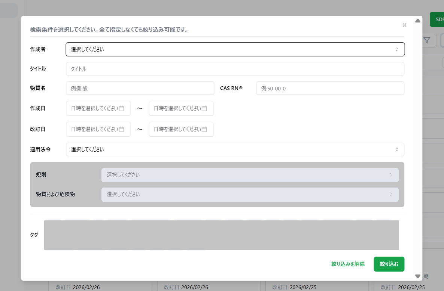Click the CAS RN input field
444x291 pixels.
tap(330, 88)
